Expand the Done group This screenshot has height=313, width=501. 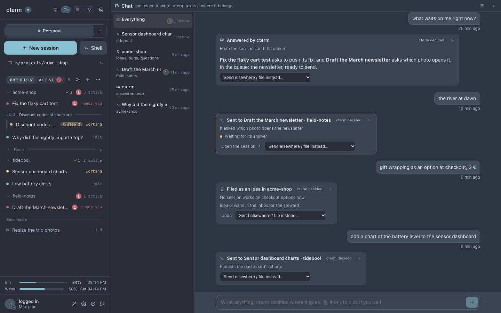[8, 150]
